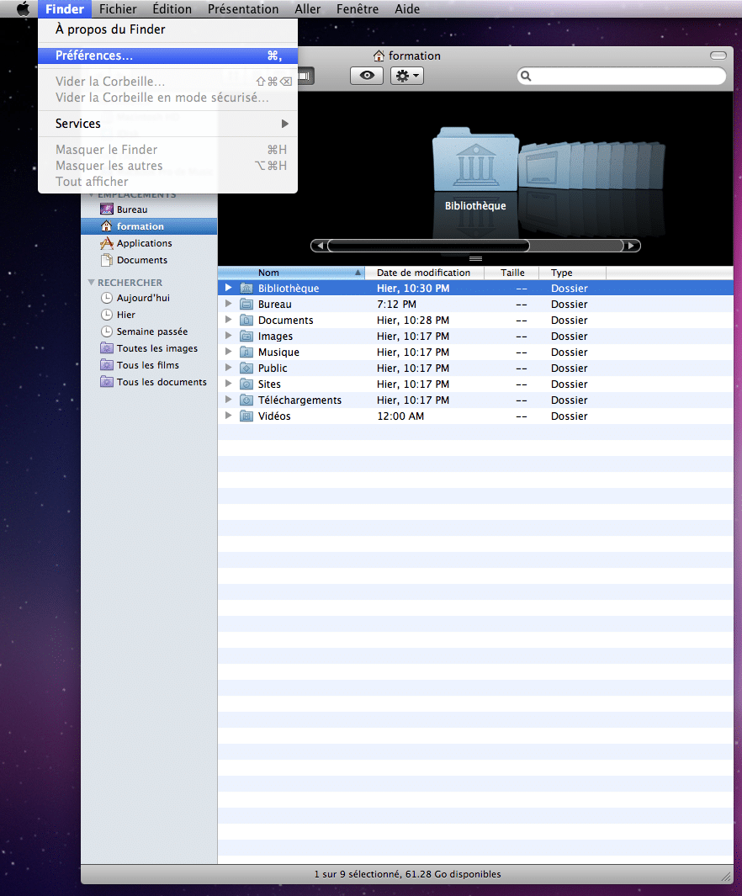Sort by the Type column header
The width and height of the screenshot is (742, 896).
[572, 273]
